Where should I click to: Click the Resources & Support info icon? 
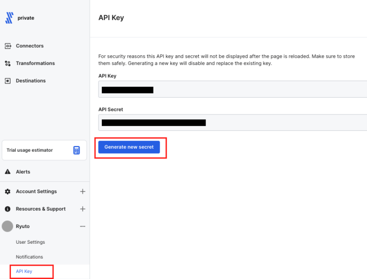coord(8,209)
